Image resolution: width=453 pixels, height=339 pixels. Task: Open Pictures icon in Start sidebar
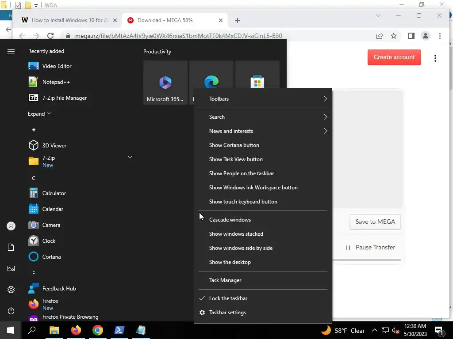pos(11,268)
